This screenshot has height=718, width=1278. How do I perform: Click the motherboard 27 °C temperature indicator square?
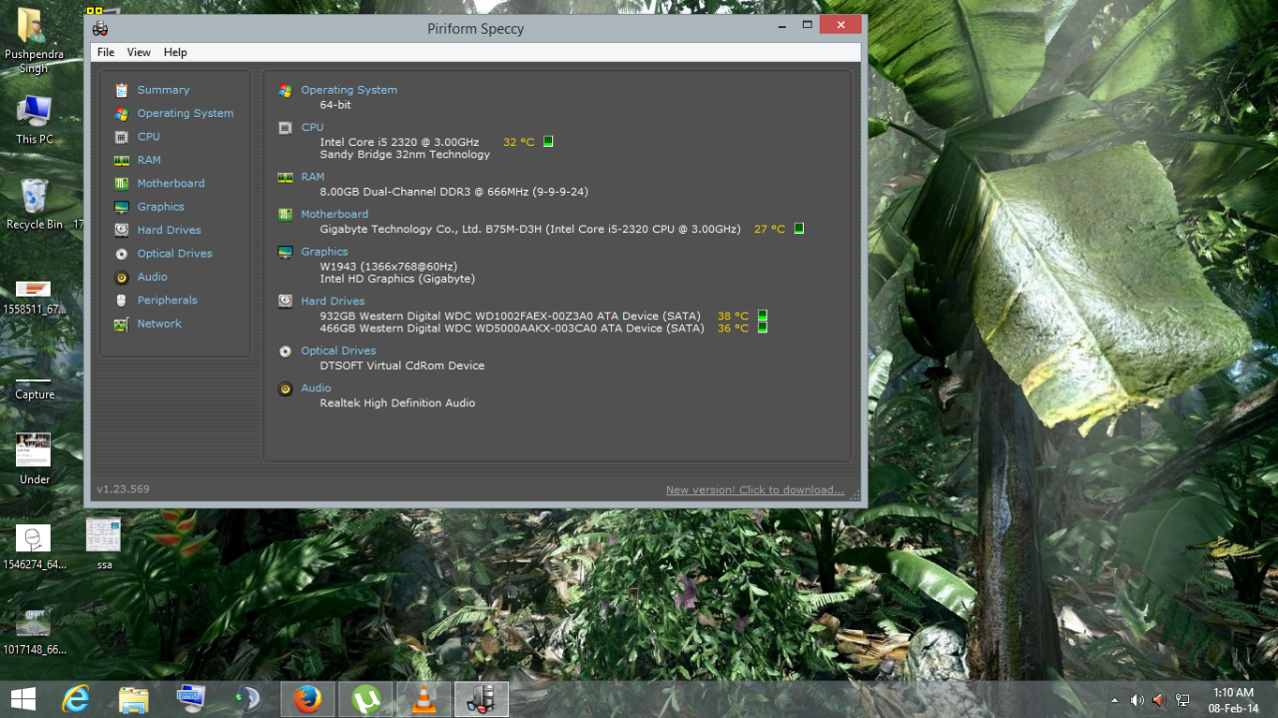click(799, 229)
